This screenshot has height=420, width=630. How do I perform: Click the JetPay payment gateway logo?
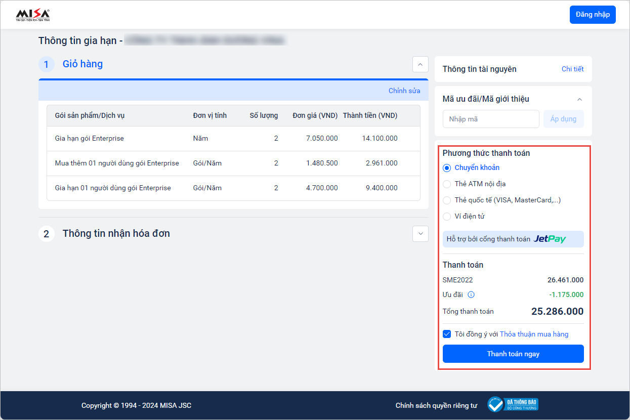(550, 239)
